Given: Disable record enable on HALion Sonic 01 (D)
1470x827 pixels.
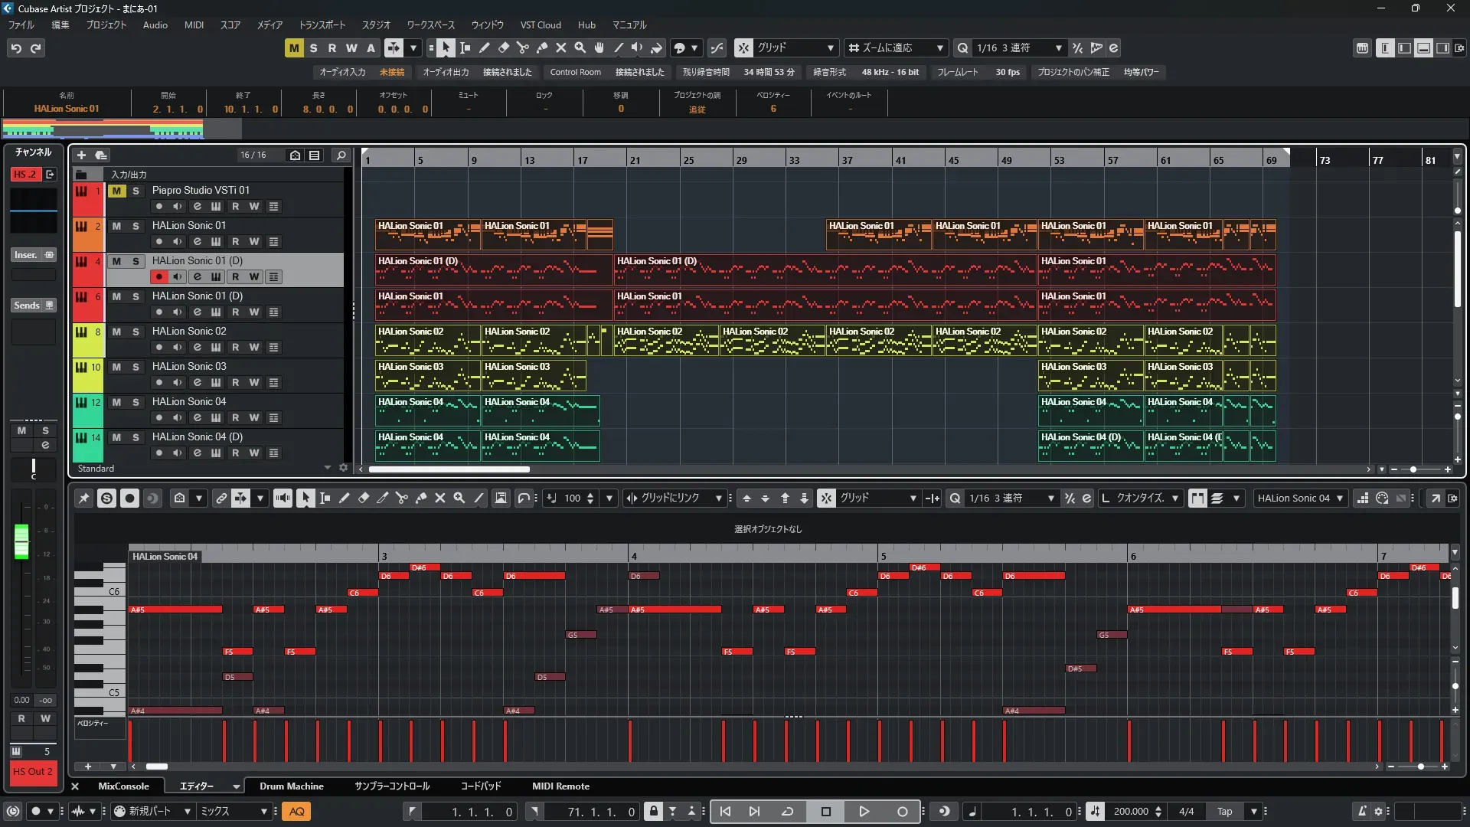Looking at the screenshot, I should [158, 277].
